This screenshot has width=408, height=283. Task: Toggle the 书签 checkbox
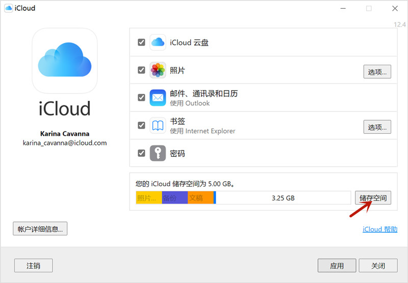(x=141, y=125)
